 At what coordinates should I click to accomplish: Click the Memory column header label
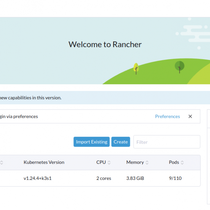(x=135, y=162)
